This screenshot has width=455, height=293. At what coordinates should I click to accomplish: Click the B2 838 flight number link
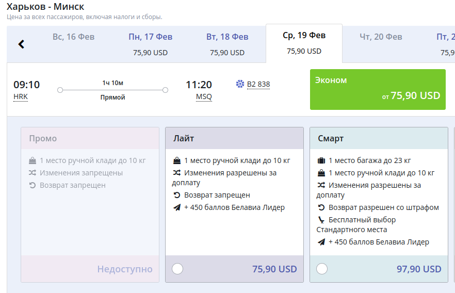[258, 84]
